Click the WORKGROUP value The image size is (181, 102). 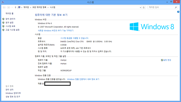pyautogui.click(x=66, y=70)
